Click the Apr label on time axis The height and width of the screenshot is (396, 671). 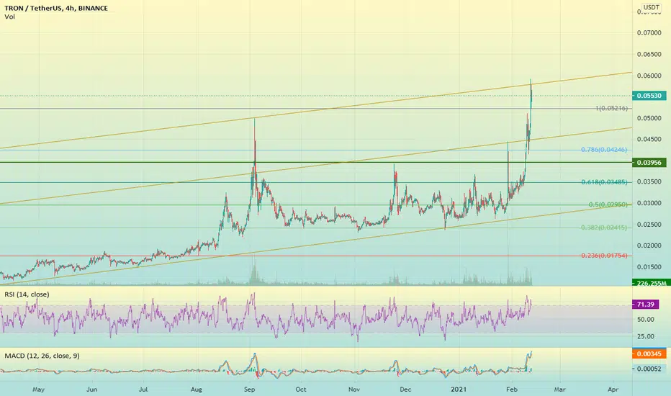point(613,390)
